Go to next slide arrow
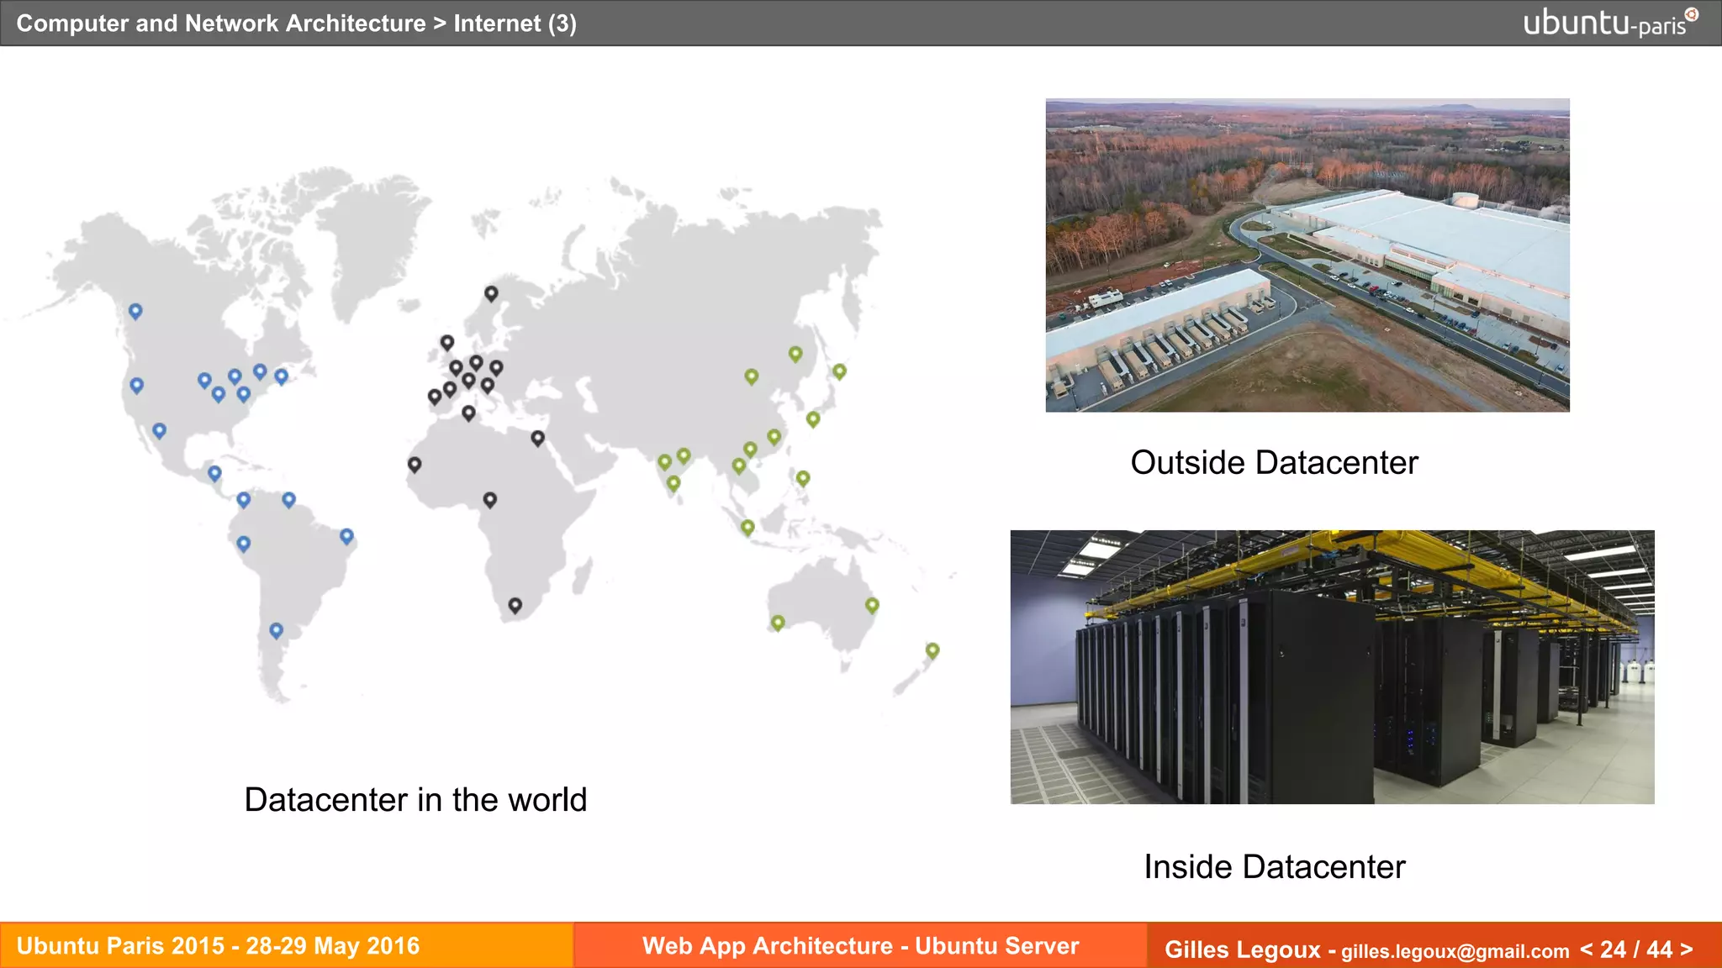 [1686, 949]
